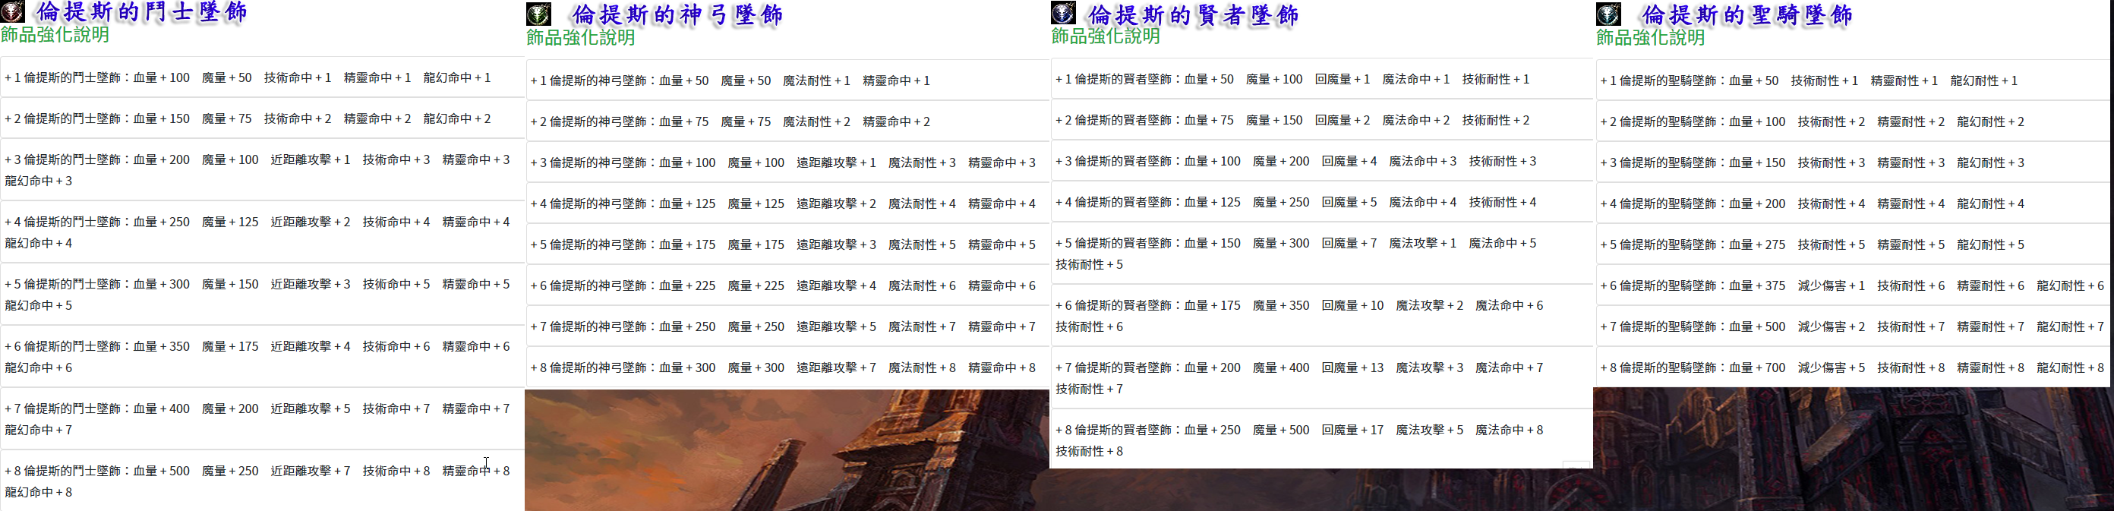This screenshot has width=2114, height=511.
Task: Select the +1 倫提斯的賢者墜飾 row
Action: point(1322,80)
